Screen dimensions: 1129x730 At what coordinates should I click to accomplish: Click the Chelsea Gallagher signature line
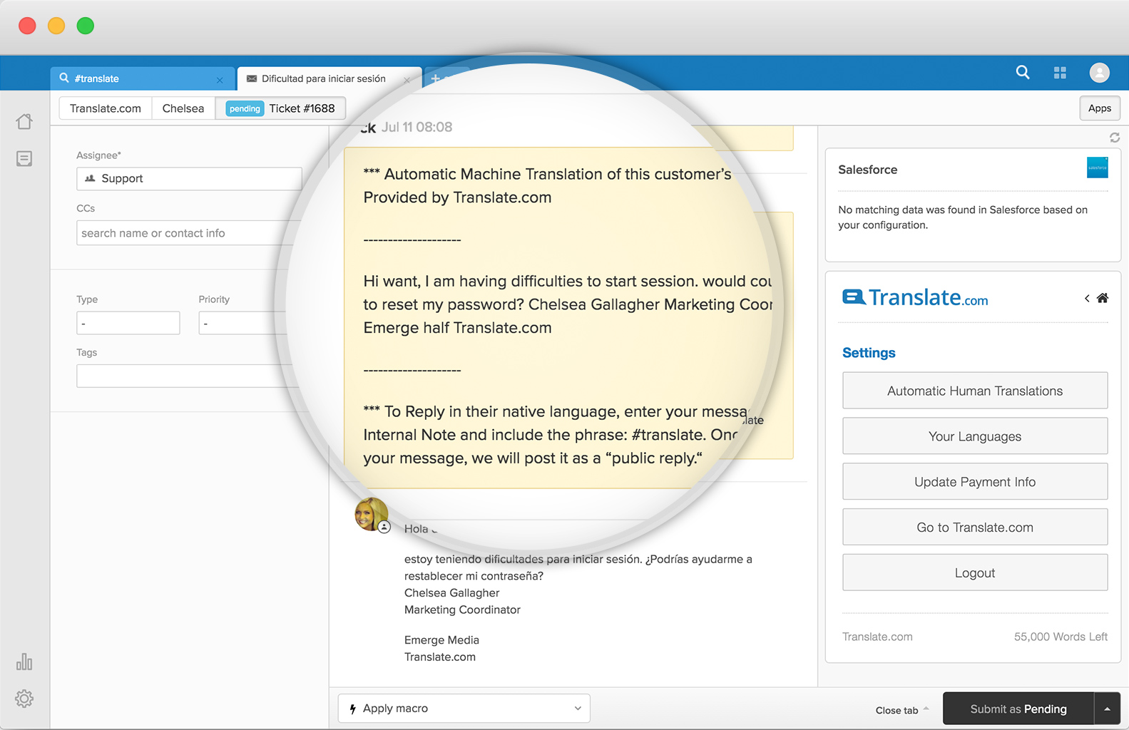tap(451, 592)
